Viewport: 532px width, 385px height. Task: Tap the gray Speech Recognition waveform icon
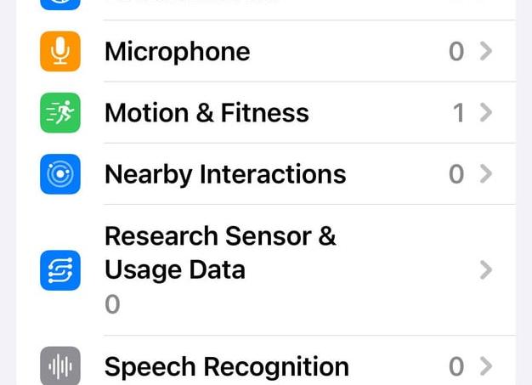(60, 366)
